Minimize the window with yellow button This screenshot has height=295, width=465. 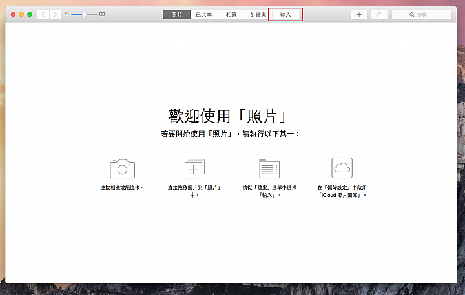click(21, 14)
